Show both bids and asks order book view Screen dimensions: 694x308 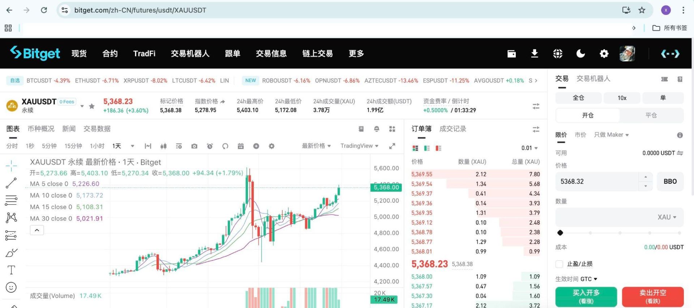[415, 148]
